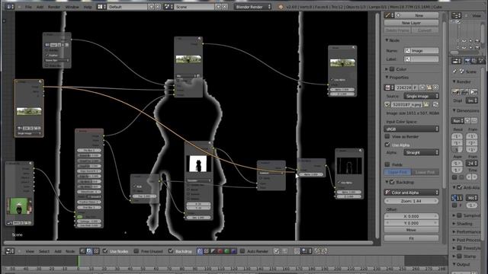Open the node editor Select menu
The height and width of the screenshot is (274, 488).
[44, 251]
